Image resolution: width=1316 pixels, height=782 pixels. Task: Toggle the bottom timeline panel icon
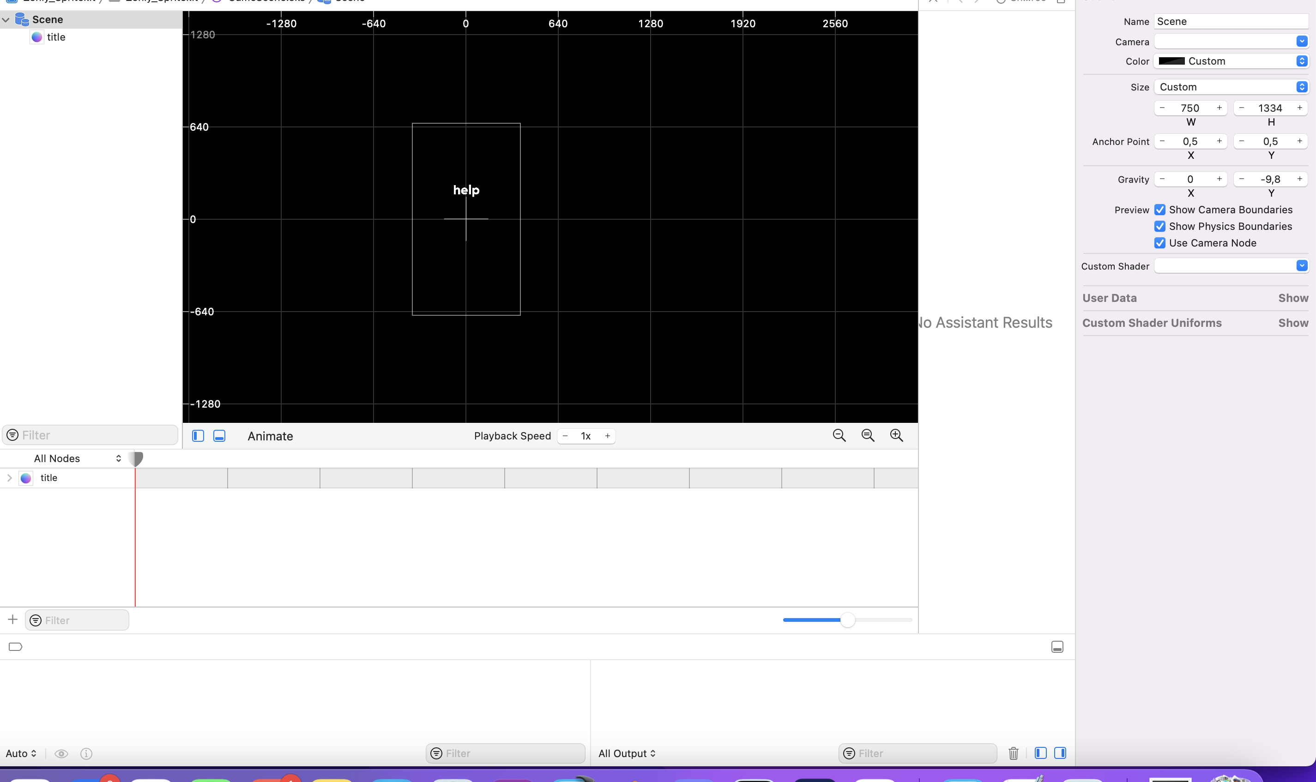[x=219, y=436]
